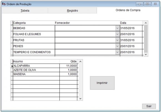
Task: Switch to the Registro tab
Action: [x=72, y=11]
